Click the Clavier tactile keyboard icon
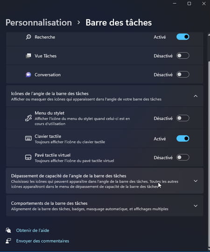210x252 pixels. click(28, 139)
